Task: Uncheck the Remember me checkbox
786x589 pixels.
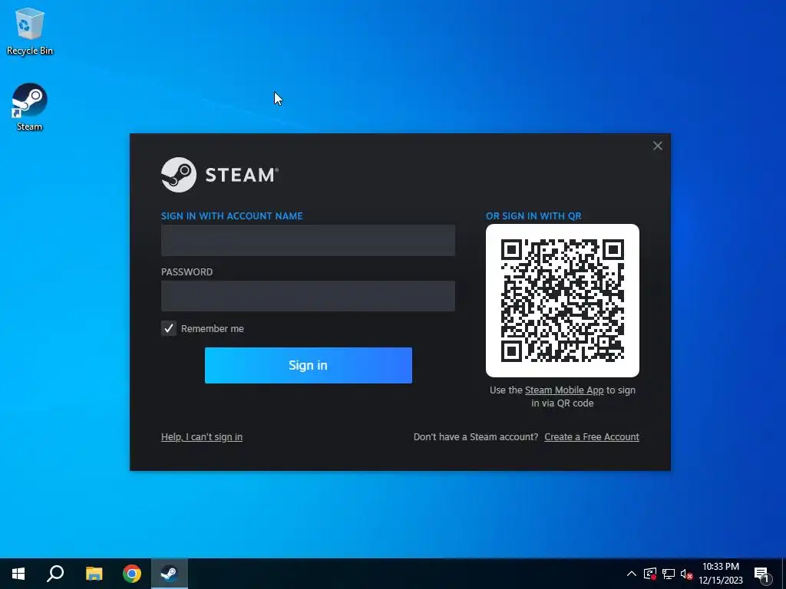Action: pyautogui.click(x=168, y=328)
